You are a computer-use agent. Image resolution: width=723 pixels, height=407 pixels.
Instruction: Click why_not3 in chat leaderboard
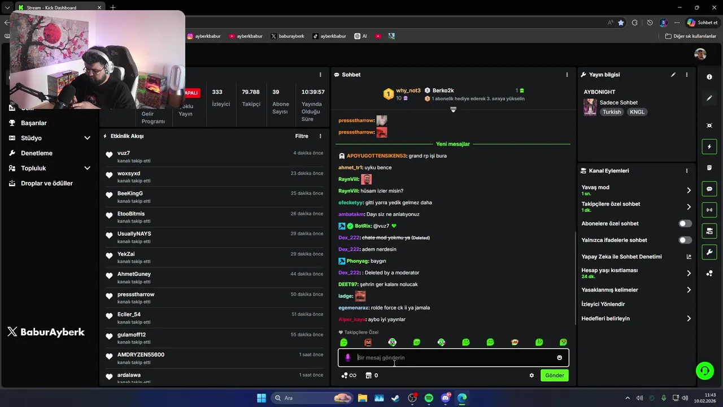click(408, 90)
